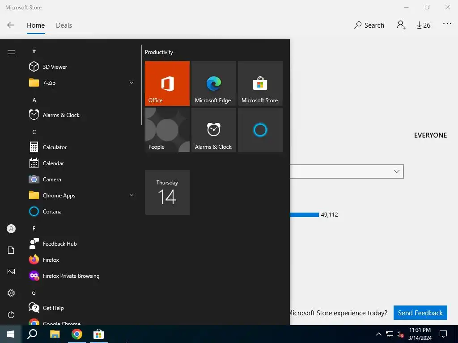This screenshot has width=458, height=343.
Task: Open Firefox from the app list
Action: [x=82, y=259]
